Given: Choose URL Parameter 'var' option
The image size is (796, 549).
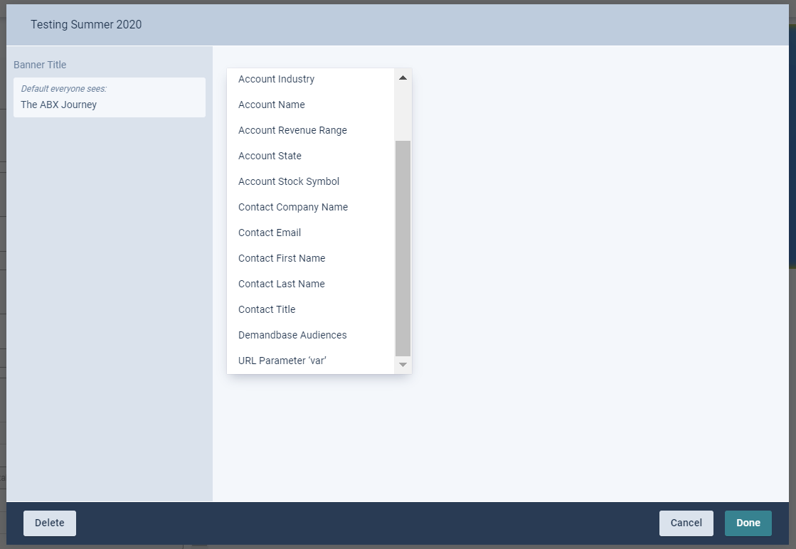Looking at the screenshot, I should coord(282,361).
